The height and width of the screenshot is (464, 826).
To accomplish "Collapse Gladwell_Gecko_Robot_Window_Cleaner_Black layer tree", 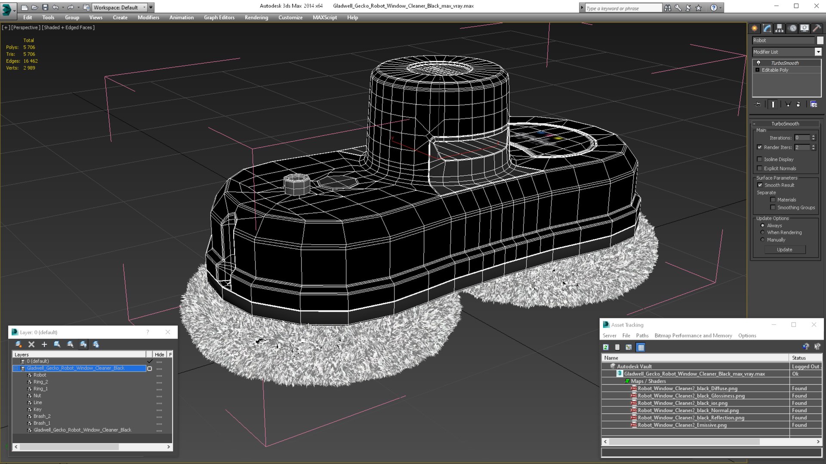I will [16, 368].
